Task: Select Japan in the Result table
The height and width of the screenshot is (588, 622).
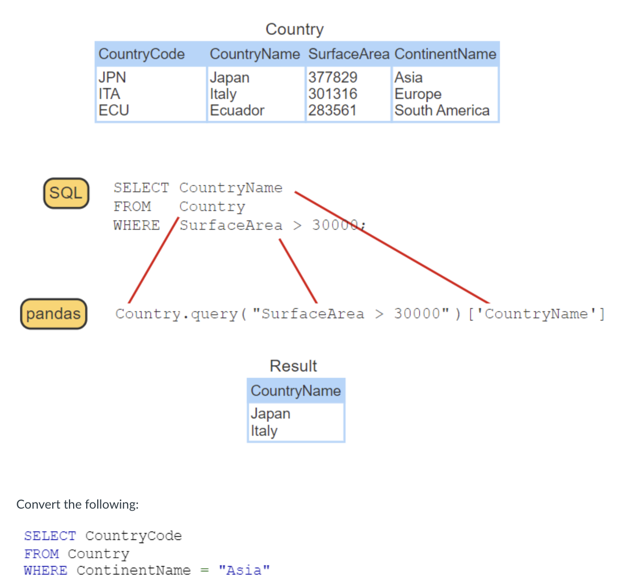Action: (270, 413)
